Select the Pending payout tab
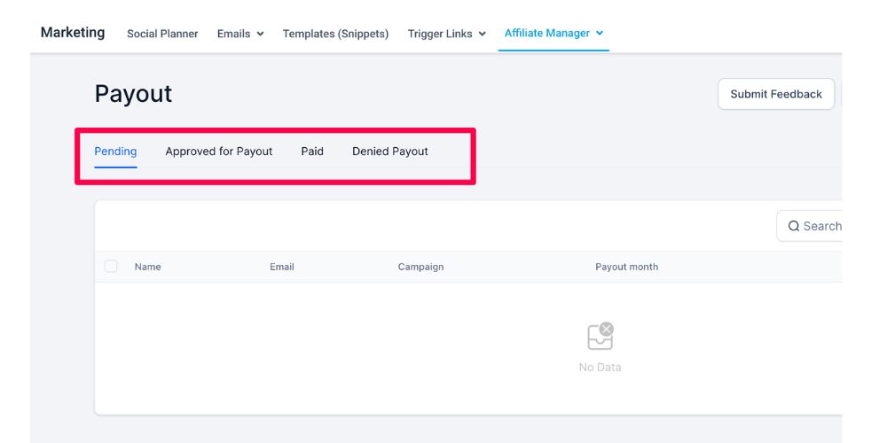Screen dimensions: 887x443 115,152
